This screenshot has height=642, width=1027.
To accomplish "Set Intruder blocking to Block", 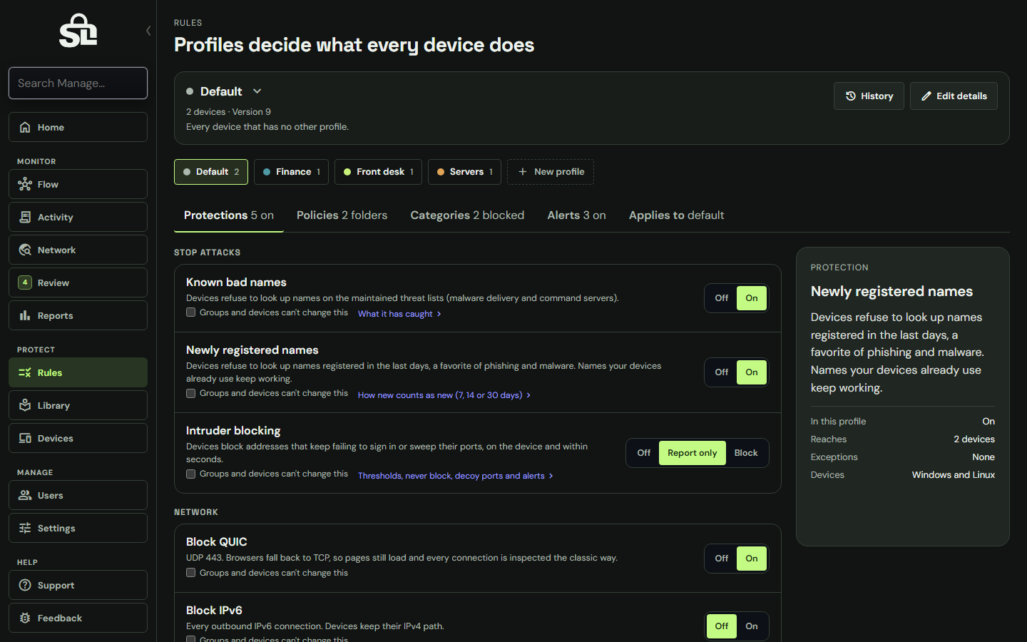I will coord(746,453).
